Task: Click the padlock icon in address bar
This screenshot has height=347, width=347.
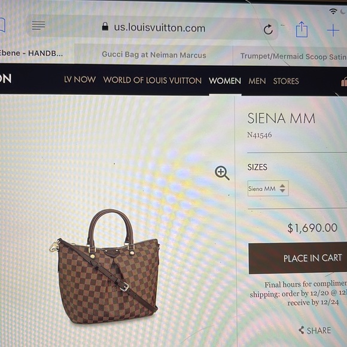Action: [105, 26]
